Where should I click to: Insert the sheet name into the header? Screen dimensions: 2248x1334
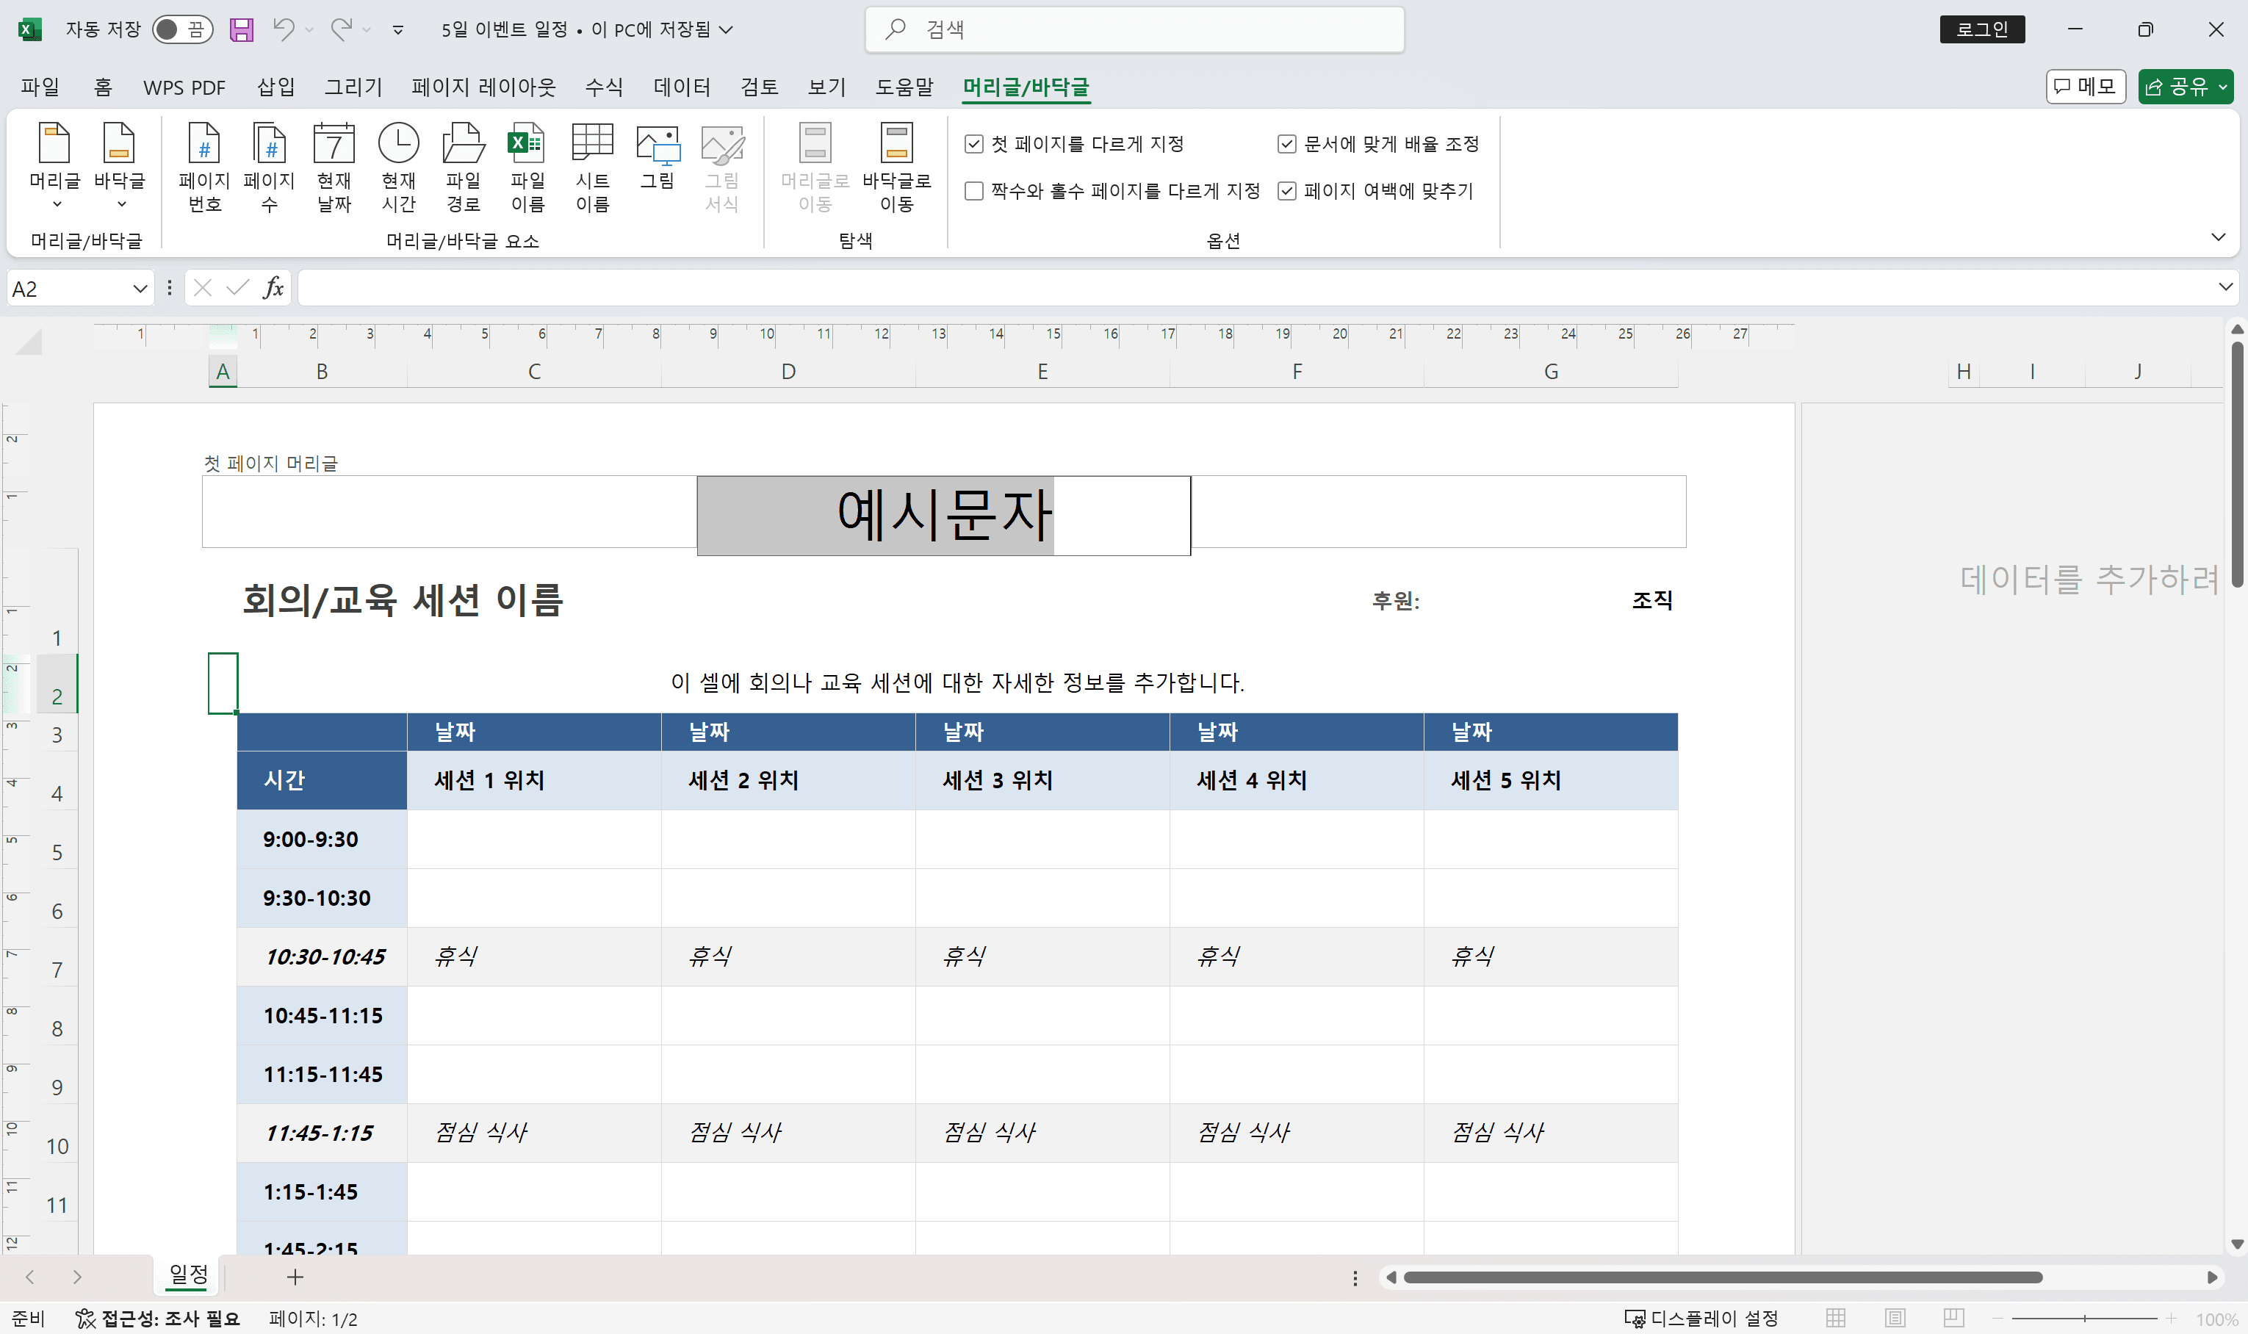(x=592, y=166)
